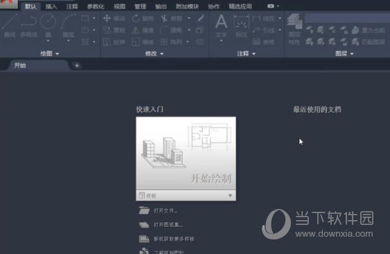
Task: Open dropdown arrow beside Trim (修剪)
Action: pos(189,18)
